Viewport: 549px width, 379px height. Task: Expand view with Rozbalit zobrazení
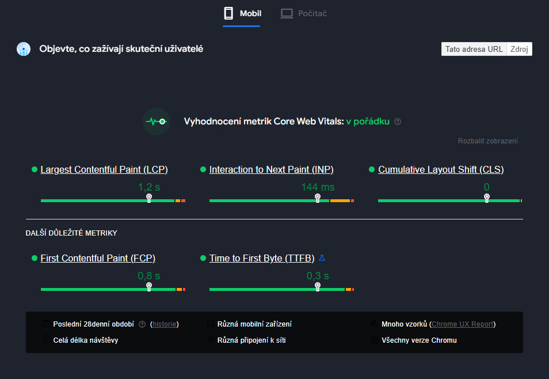[x=487, y=141]
